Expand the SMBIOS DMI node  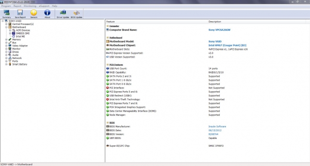(x=10, y=34)
